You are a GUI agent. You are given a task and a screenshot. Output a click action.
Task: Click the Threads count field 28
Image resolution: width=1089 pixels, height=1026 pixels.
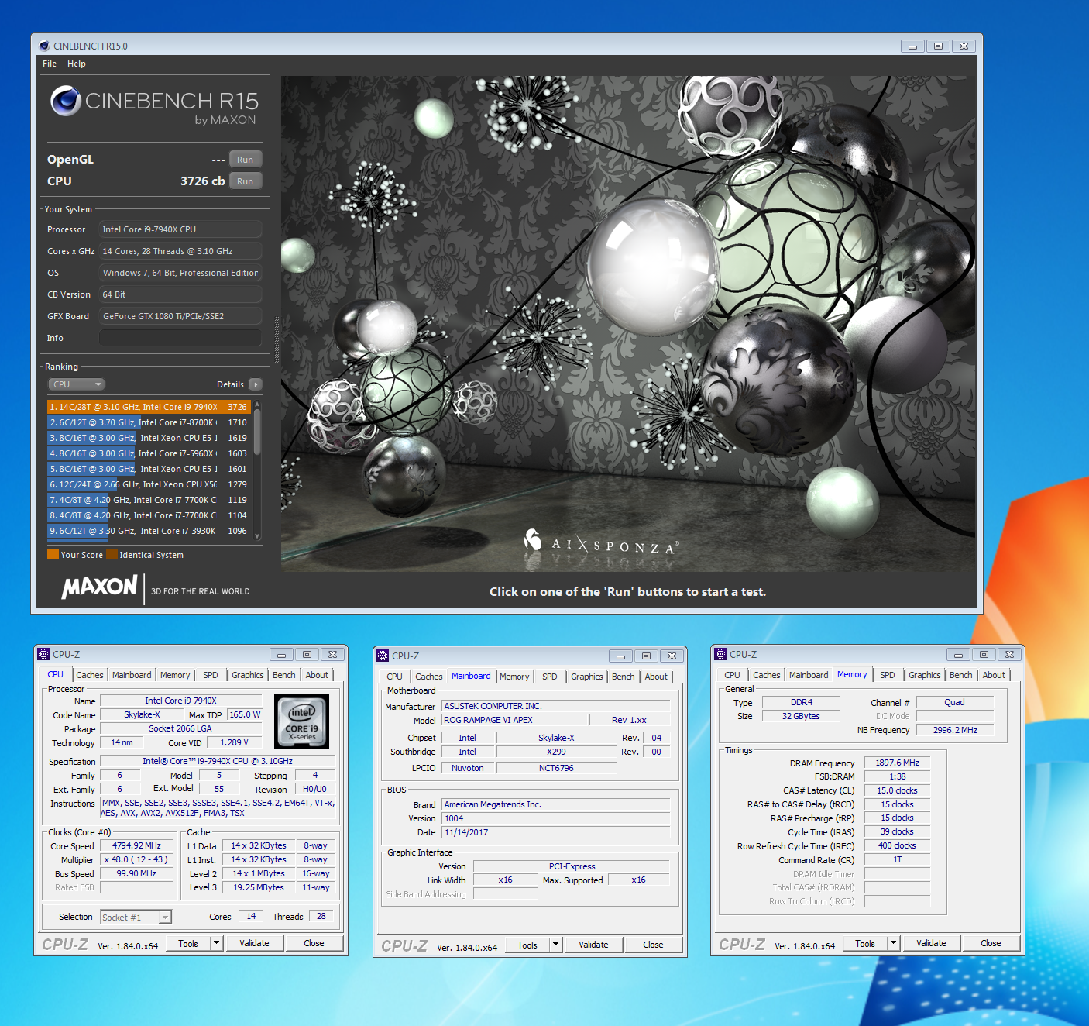tap(321, 916)
